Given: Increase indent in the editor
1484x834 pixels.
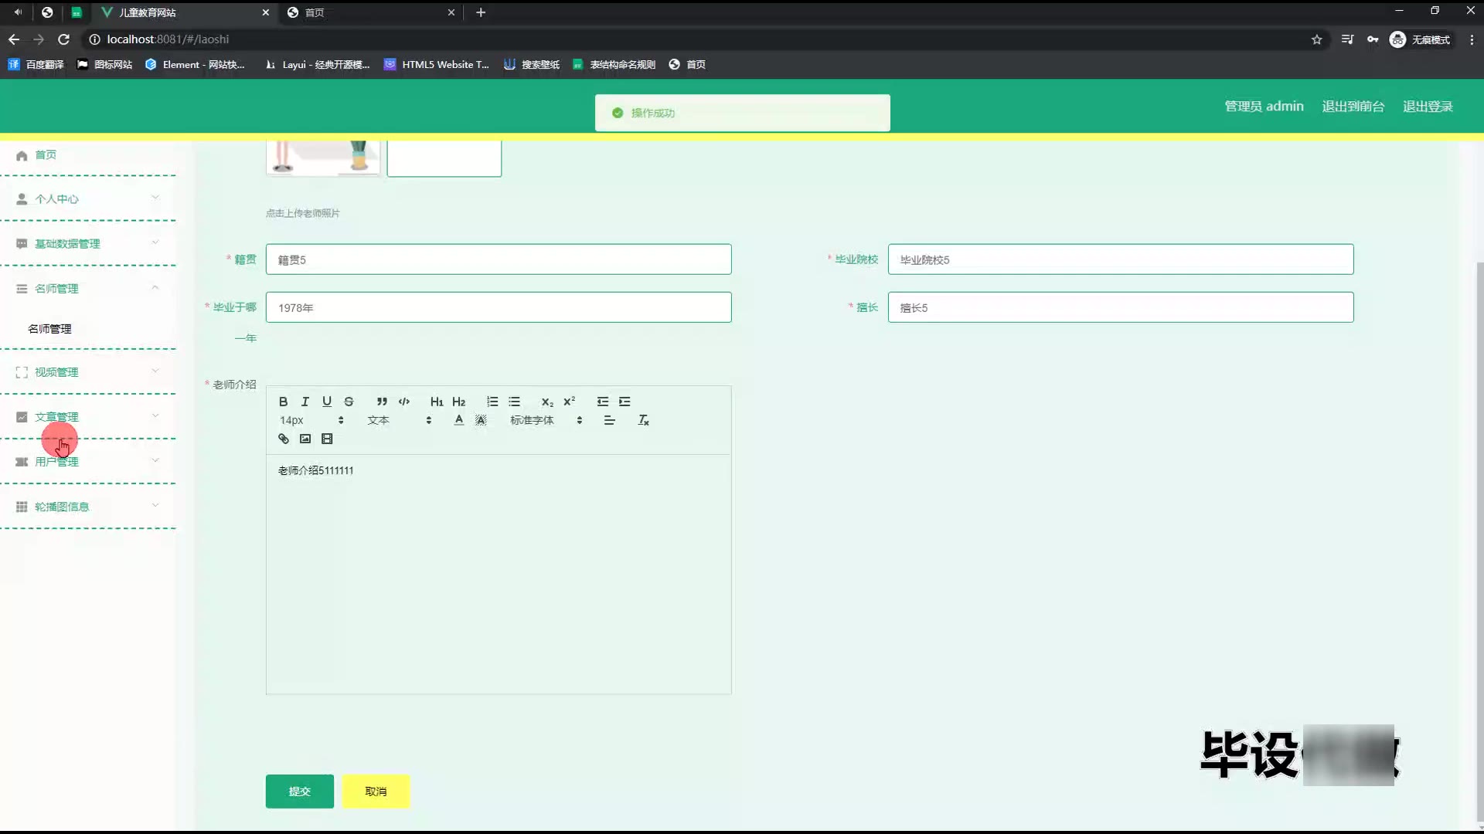Looking at the screenshot, I should 625,402.
